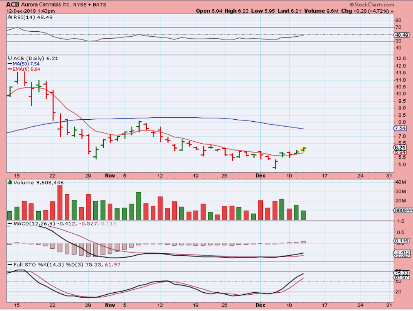Click the Nov label on price time axis

pos(110,175)
